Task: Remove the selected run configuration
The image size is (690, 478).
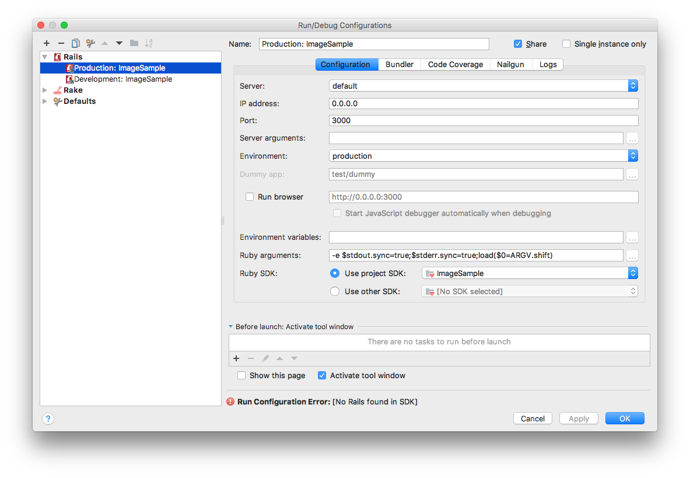Action: click(61, 43)
